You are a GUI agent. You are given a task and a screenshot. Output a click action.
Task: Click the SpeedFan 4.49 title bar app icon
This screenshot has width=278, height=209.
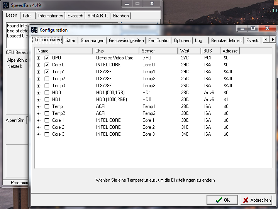pyautogui.click(x=6, y=5)
